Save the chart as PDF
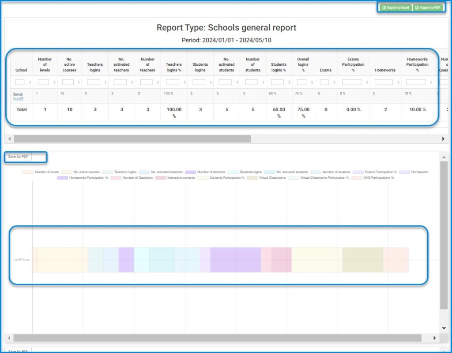Screen dimensions: 452x353 tap(18, 157)
